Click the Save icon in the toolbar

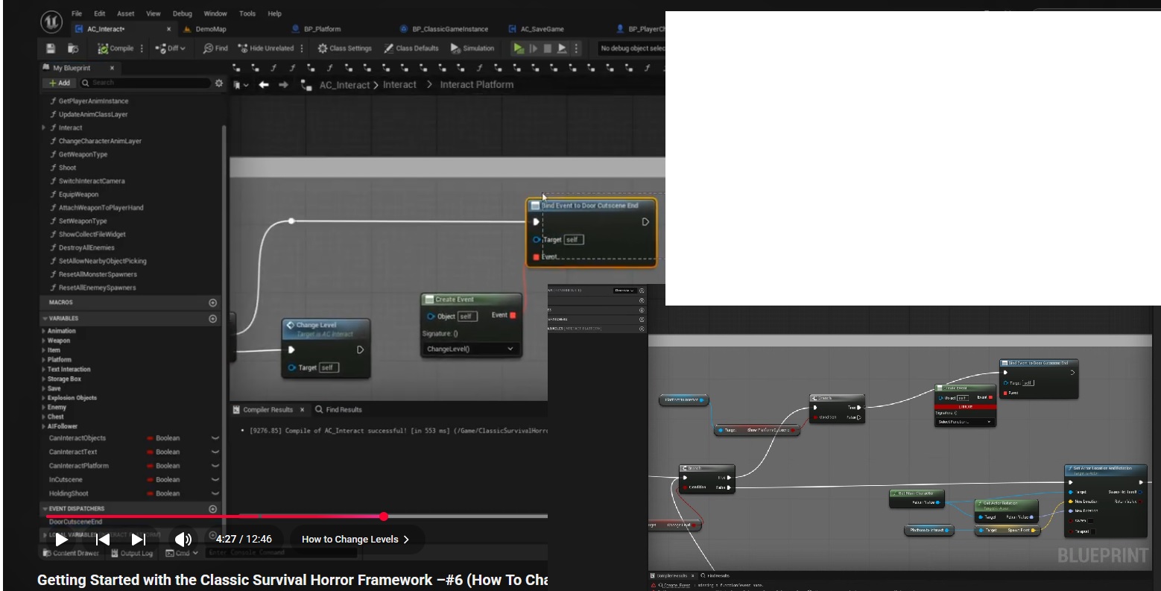51,48
